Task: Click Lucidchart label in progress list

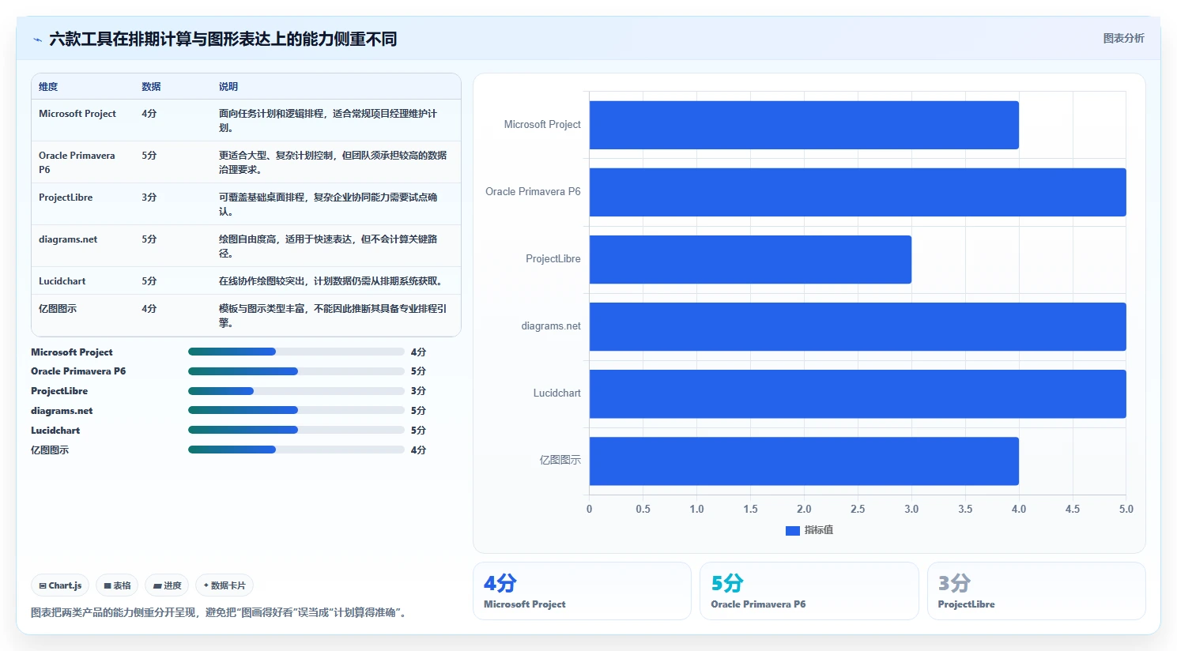Action: [x=55, y=431]
